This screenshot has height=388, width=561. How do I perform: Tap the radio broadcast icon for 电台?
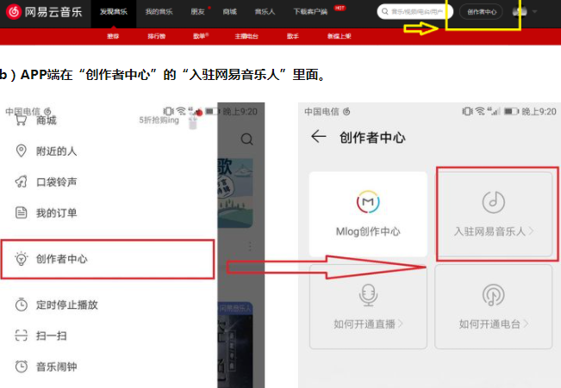click(494, 295)
